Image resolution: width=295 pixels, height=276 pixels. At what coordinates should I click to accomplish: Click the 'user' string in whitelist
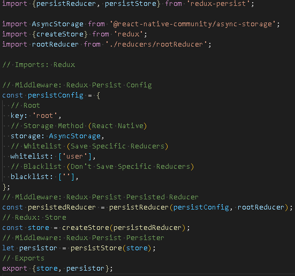pos(74,156)
